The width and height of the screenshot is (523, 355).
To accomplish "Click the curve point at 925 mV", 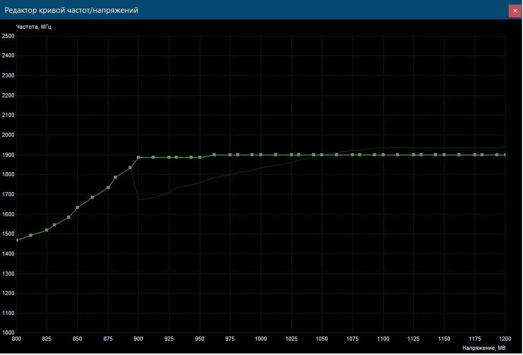I will pyautogui.click(x=169, y=157).
